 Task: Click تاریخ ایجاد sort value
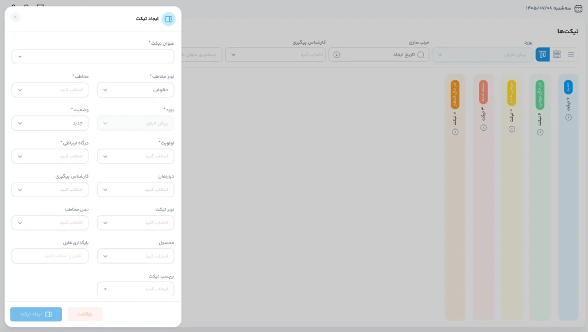coord(404,54)
